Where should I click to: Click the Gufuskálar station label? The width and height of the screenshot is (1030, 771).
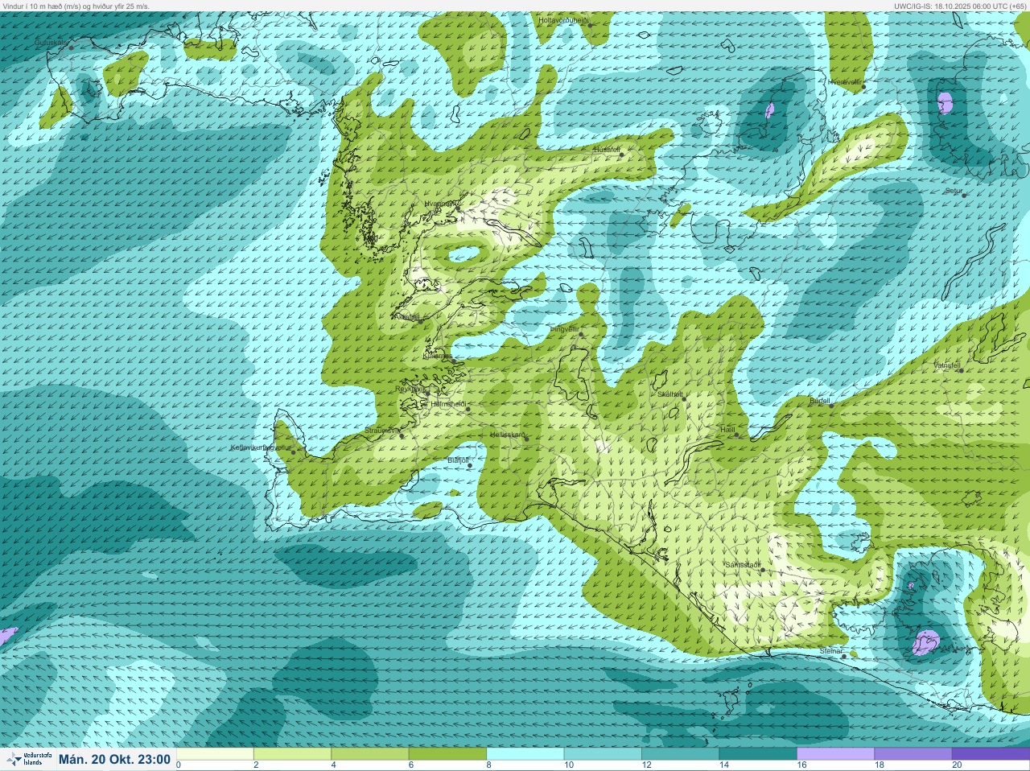(x=51, y=42)
